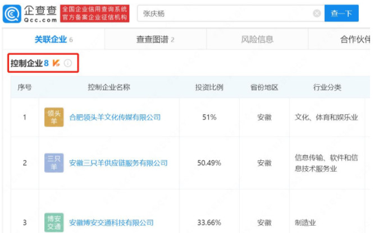
Task: Switch to the 查查图谱 tab
Action: coord(156,39)
